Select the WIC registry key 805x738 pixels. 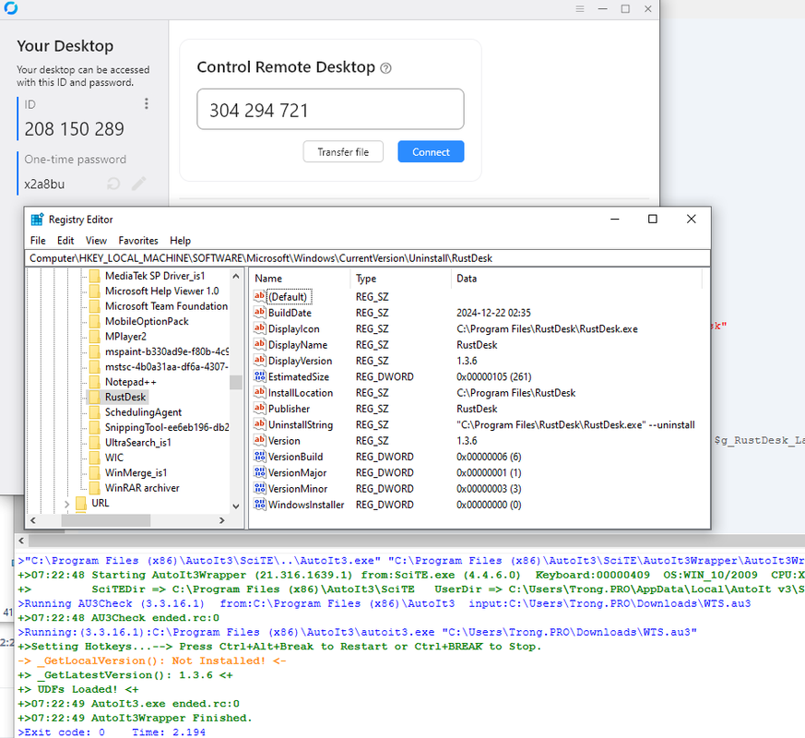coord(114,458)
